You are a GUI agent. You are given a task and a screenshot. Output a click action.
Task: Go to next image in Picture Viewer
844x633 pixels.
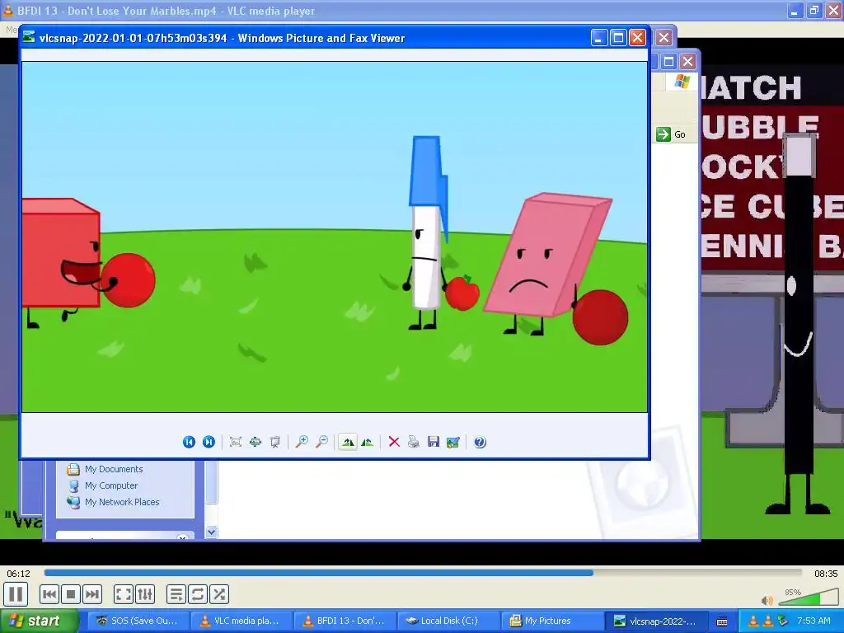tap(209, 442)
